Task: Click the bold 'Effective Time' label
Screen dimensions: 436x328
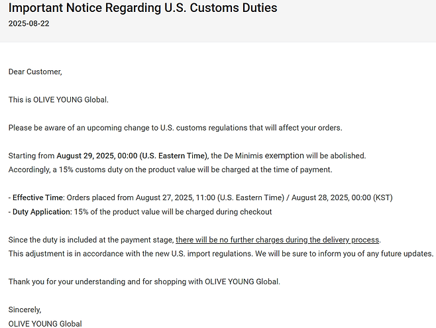Action: pos(37,197)
